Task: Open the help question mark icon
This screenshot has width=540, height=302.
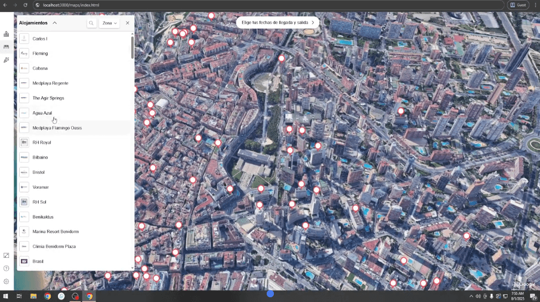Action: tap(6, 269)
